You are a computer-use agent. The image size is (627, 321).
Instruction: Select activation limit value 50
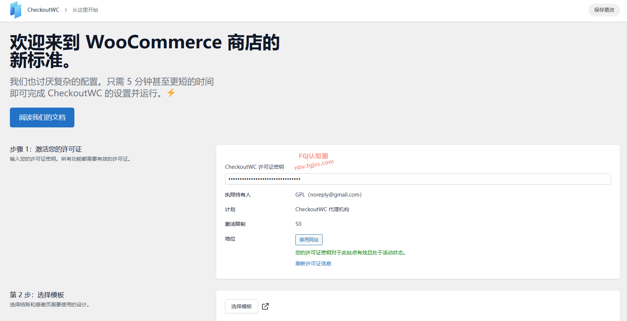pyautogui.click(x=298, y=224)
